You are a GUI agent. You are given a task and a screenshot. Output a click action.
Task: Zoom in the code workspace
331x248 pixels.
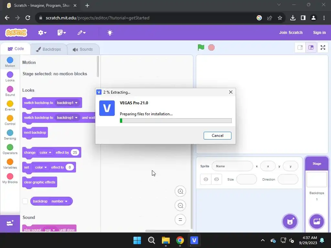[x=180, y=191]
